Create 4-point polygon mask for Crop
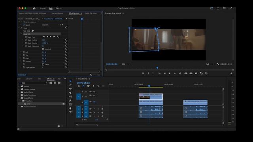The image size is (253, 142). click(x=29, y=31)
